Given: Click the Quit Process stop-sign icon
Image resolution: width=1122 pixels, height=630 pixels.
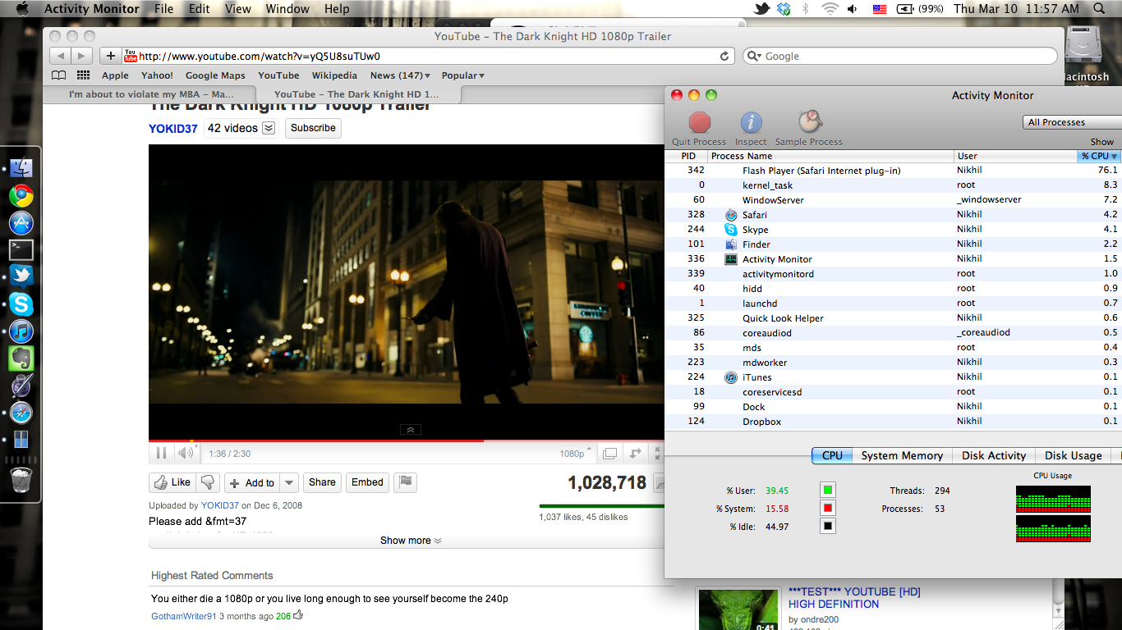Looking at the screenshot, I should click(x=700, y=122).
